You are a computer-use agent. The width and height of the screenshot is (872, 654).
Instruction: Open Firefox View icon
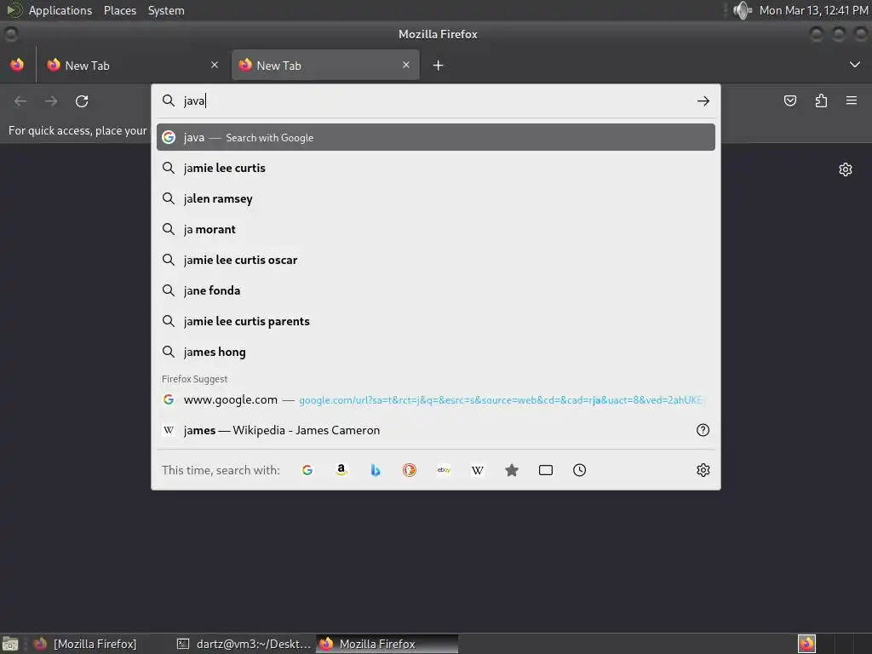click(x=17, y=65)
